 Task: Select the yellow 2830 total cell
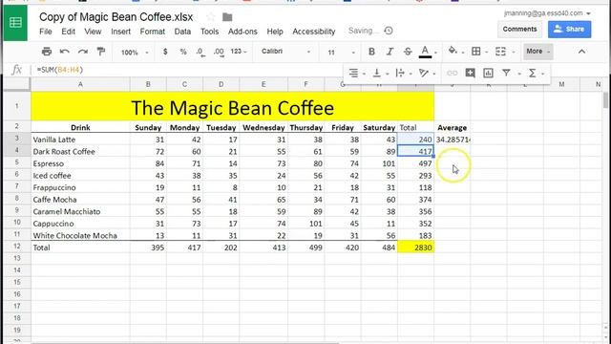pos(415,247)
